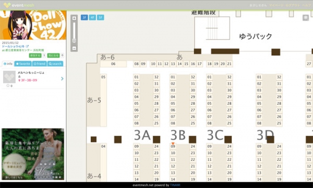
Task: Click the staircase symbol on the map
Action: click(x=212, y=28)
